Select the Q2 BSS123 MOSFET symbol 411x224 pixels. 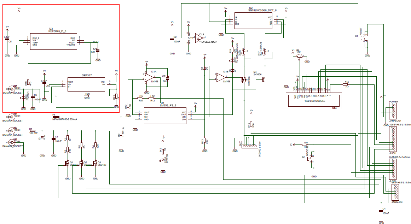(x=81, y=163)
